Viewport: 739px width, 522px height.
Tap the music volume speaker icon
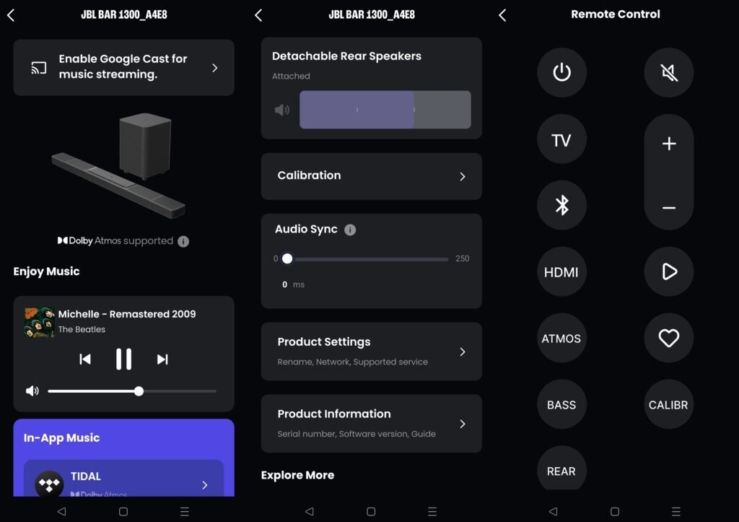pos(32,391)
